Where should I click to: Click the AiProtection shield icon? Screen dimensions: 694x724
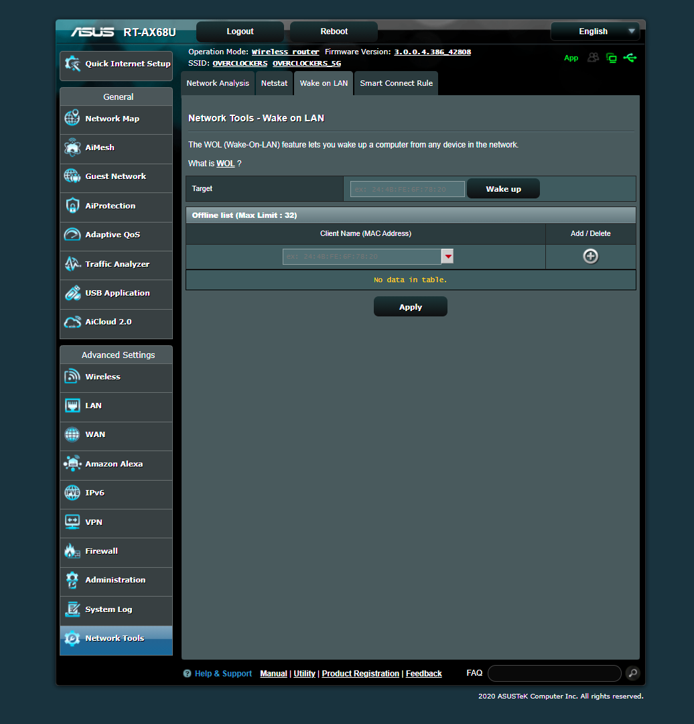click(x=72, y=206)
